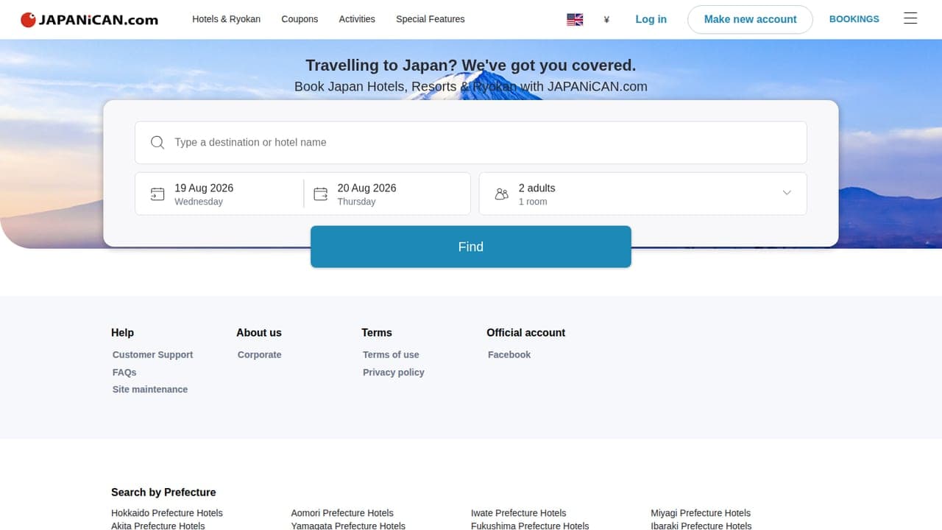942x530 pixels.
Task: Browse Fukushima Prefecture Hotels
Action: (530, 526)
